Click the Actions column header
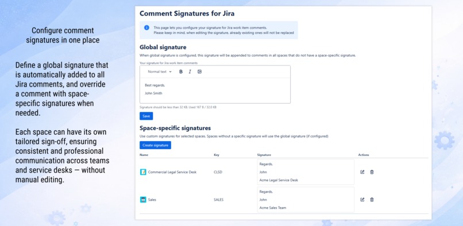The width and height of the screenshot is (463, 226). coord(364,155)
